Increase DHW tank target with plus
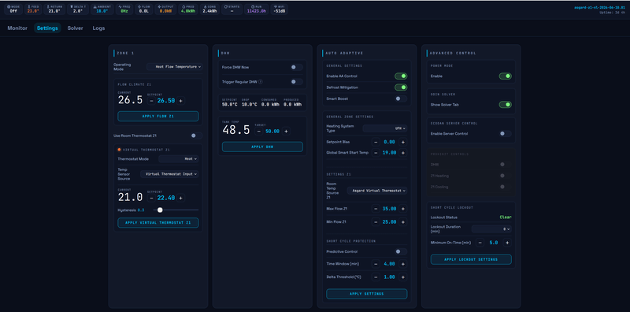 (x=286, y=131)
